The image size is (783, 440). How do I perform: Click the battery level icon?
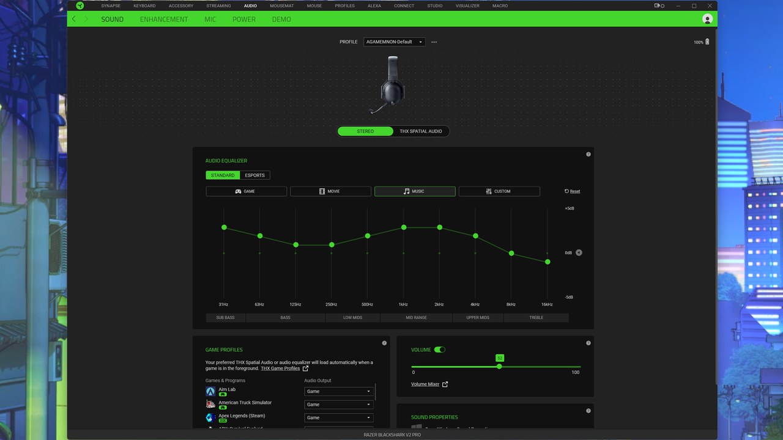click(707, 42)
